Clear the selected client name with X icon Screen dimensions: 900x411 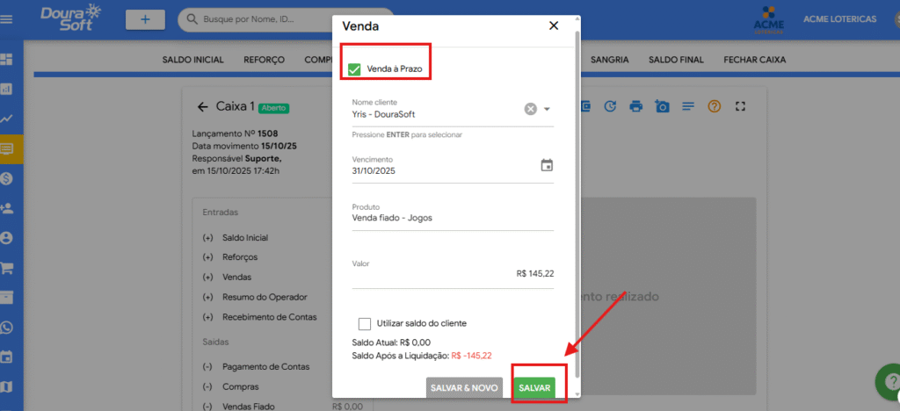point(531,109)
